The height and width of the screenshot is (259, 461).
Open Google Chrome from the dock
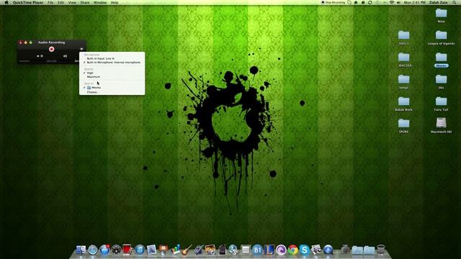292,250
